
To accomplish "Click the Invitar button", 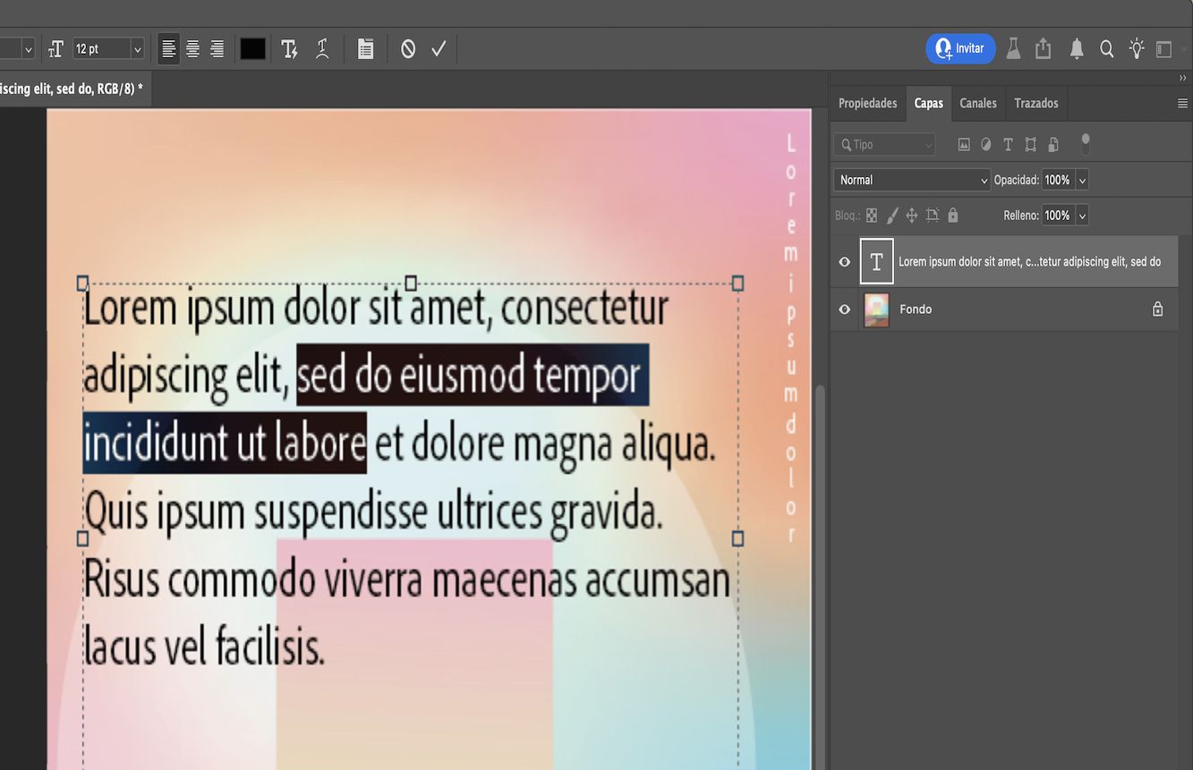I will pyautogui.click(x=960, y=48).
